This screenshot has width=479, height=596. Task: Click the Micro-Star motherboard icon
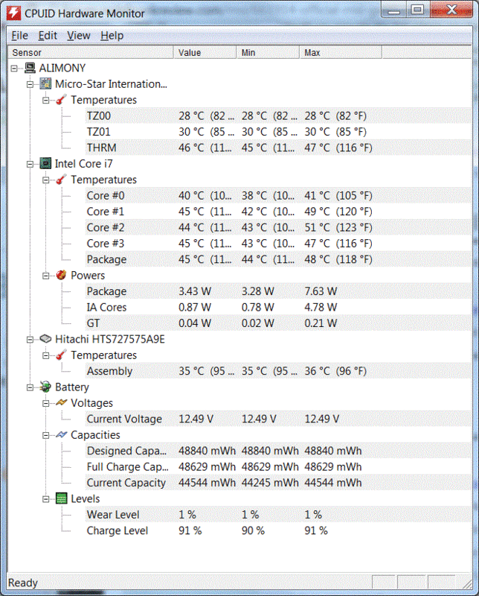tap(45, 84)
